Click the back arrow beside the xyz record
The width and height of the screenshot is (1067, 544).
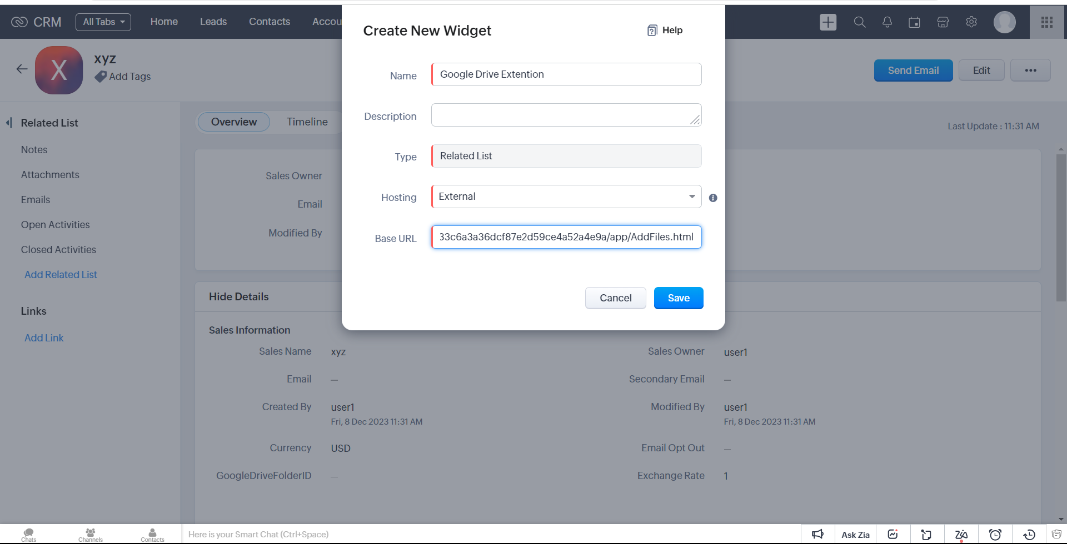pos(22,69)
